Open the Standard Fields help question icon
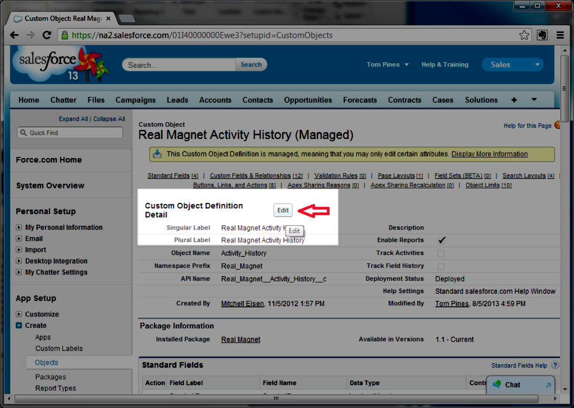574x408 pixels. click(x=556, y=365)
